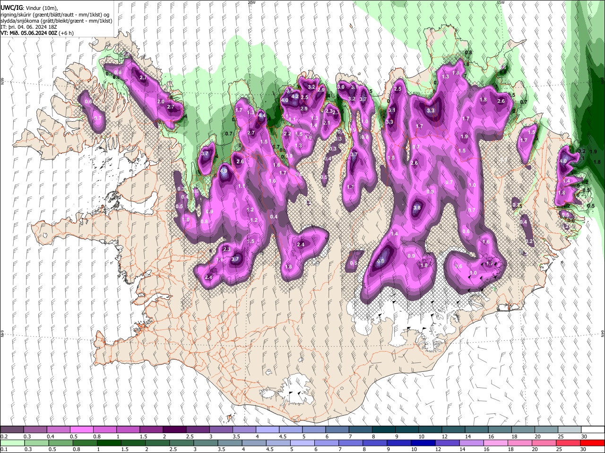
Task: Click the 4.4 precipitation value on the map
Action: [x=261, y=115]
